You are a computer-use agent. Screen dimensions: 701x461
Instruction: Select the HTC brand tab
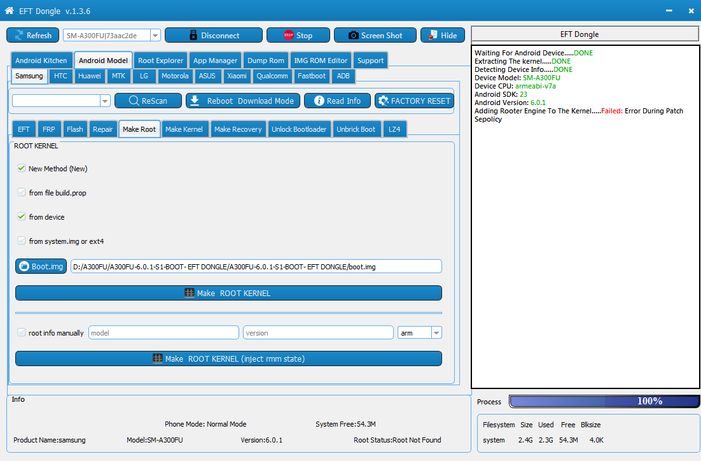(60, 76)
